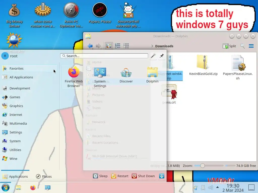Viewport: 258px width, 193px height.
Task: Expand more session options arrow
Action: click(x=162, y=176)
